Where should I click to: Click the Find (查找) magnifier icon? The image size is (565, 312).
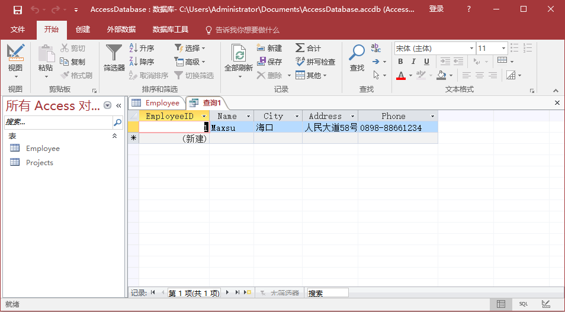pyautogui.click(x=357, y=54)
